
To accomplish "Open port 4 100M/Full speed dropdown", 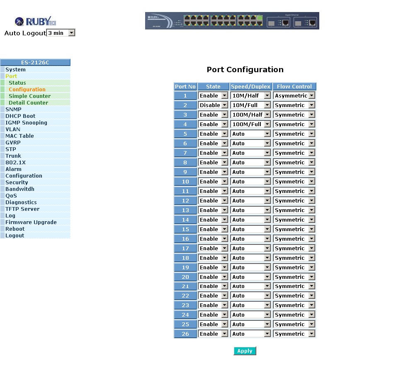I will [x=251, y=124].
